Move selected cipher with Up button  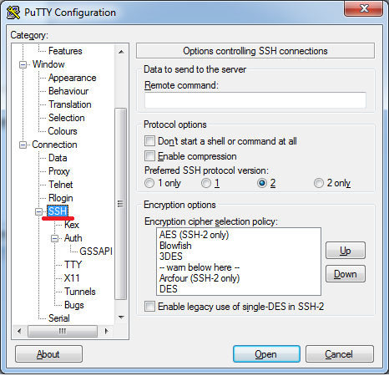point(346,251)
